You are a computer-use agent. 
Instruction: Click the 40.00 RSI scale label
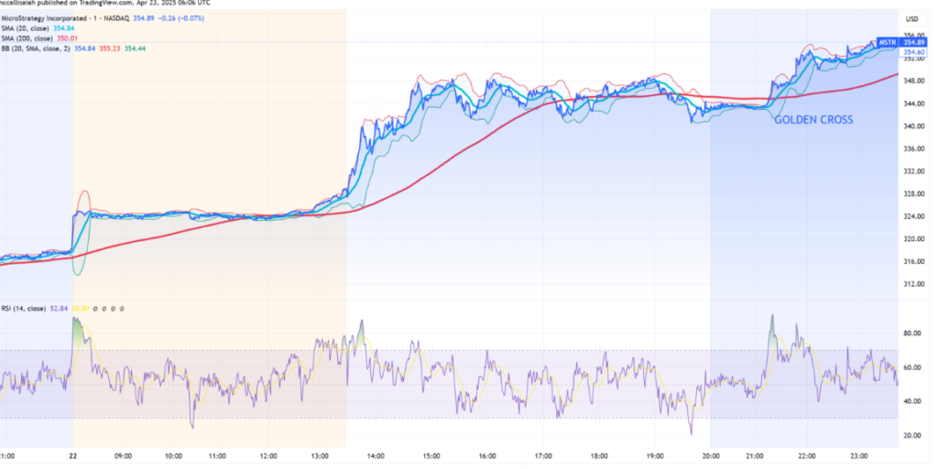click(913, 401)
